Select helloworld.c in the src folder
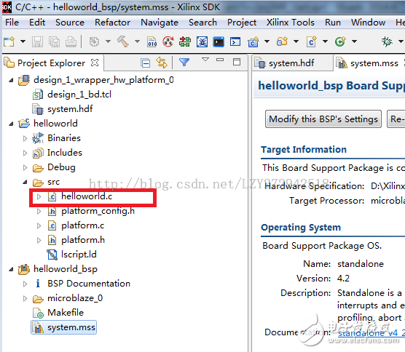Screen dimensions: 405x352 (87, 196)
